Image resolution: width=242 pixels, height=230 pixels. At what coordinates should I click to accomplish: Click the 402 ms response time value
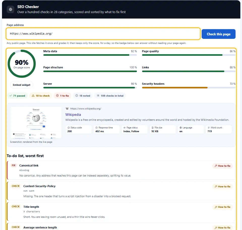(100, 131)
